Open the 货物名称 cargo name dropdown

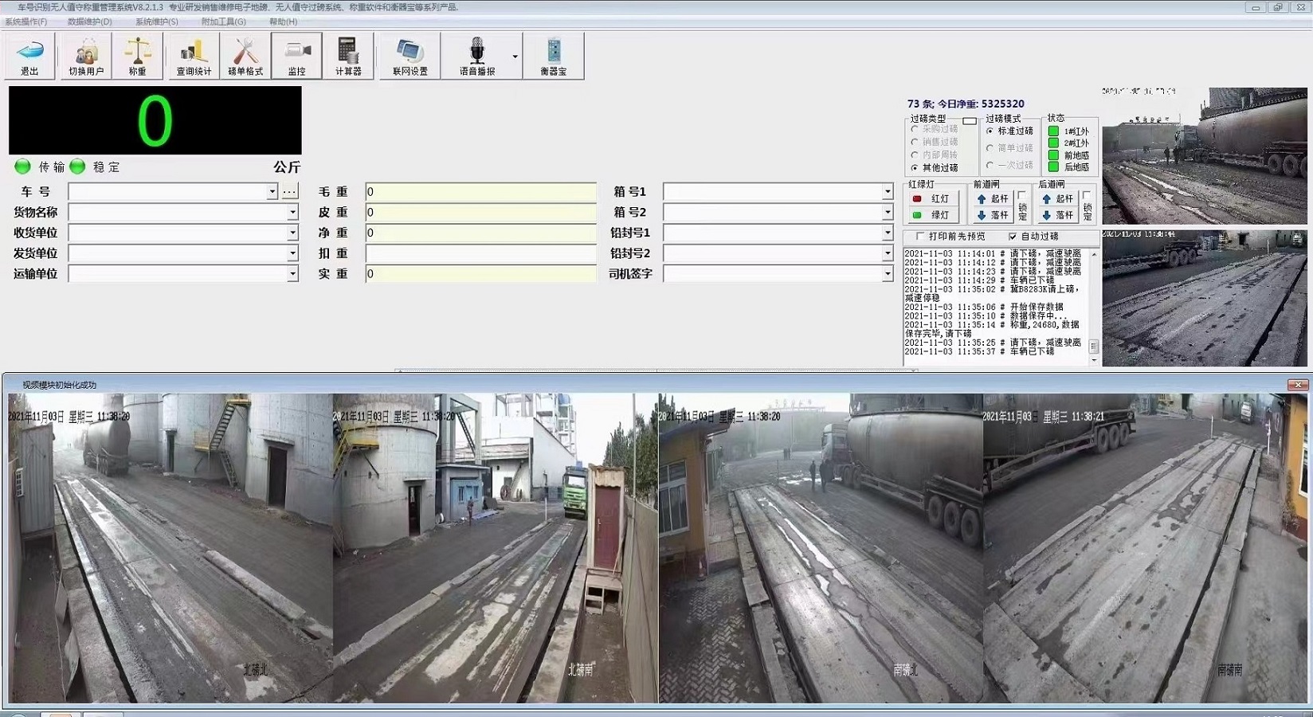point(294,212)
